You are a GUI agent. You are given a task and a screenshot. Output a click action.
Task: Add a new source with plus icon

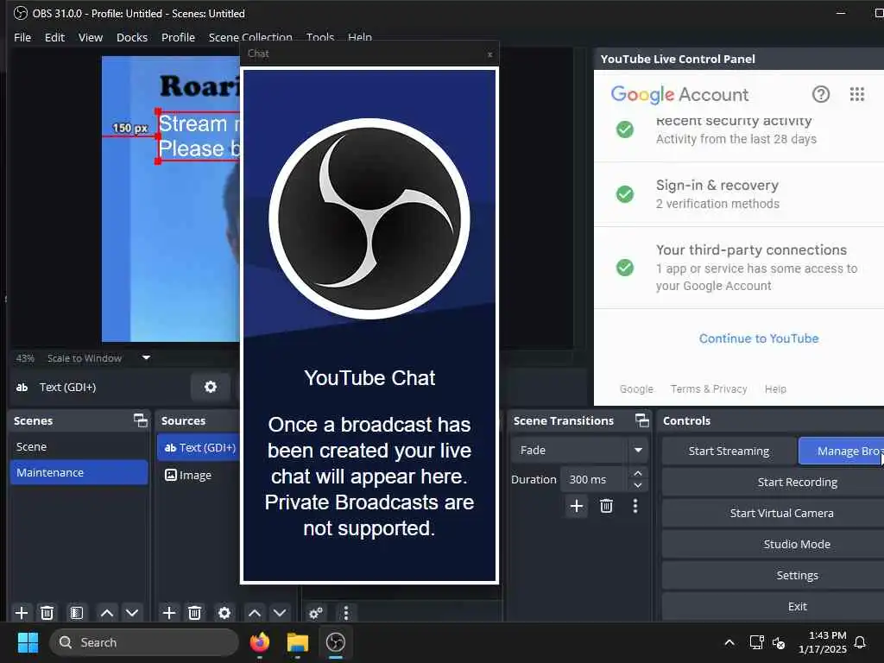point(168,613)
